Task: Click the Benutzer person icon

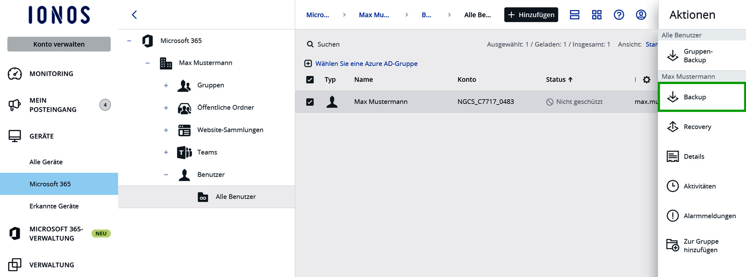Action: click(x=184, y=175)
